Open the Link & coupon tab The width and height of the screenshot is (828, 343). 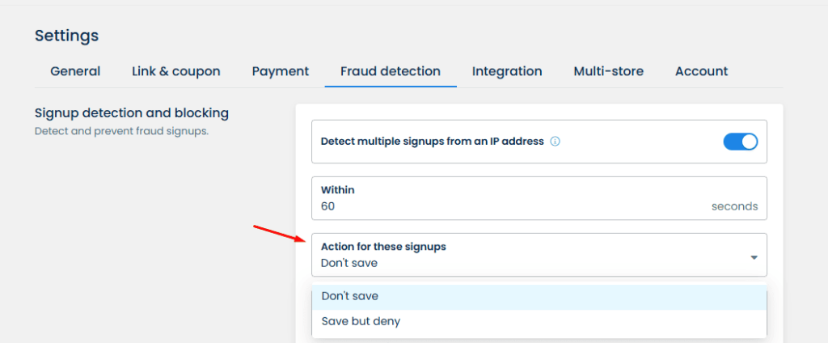[176, 71]
